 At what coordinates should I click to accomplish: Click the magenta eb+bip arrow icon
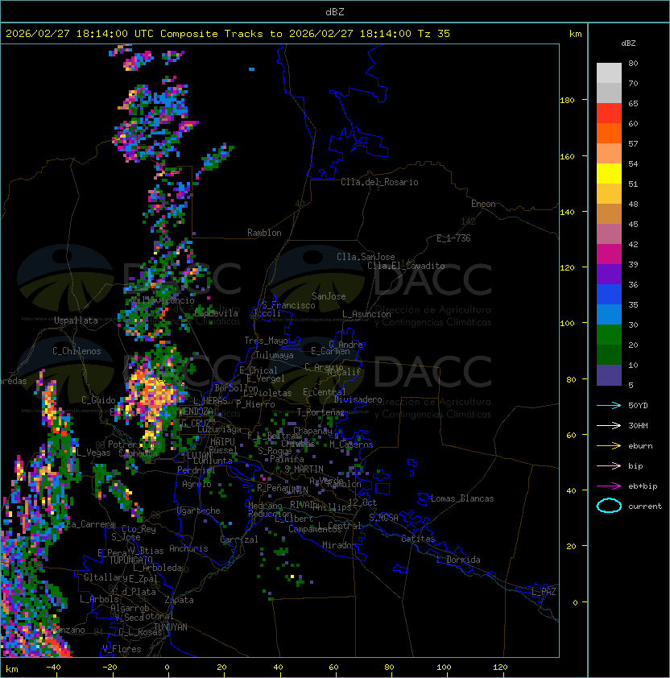coord(609,486)
